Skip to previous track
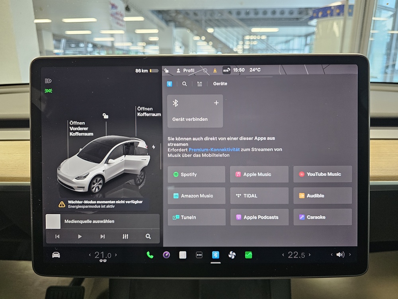398x299 pixels. tap(57, 236)
